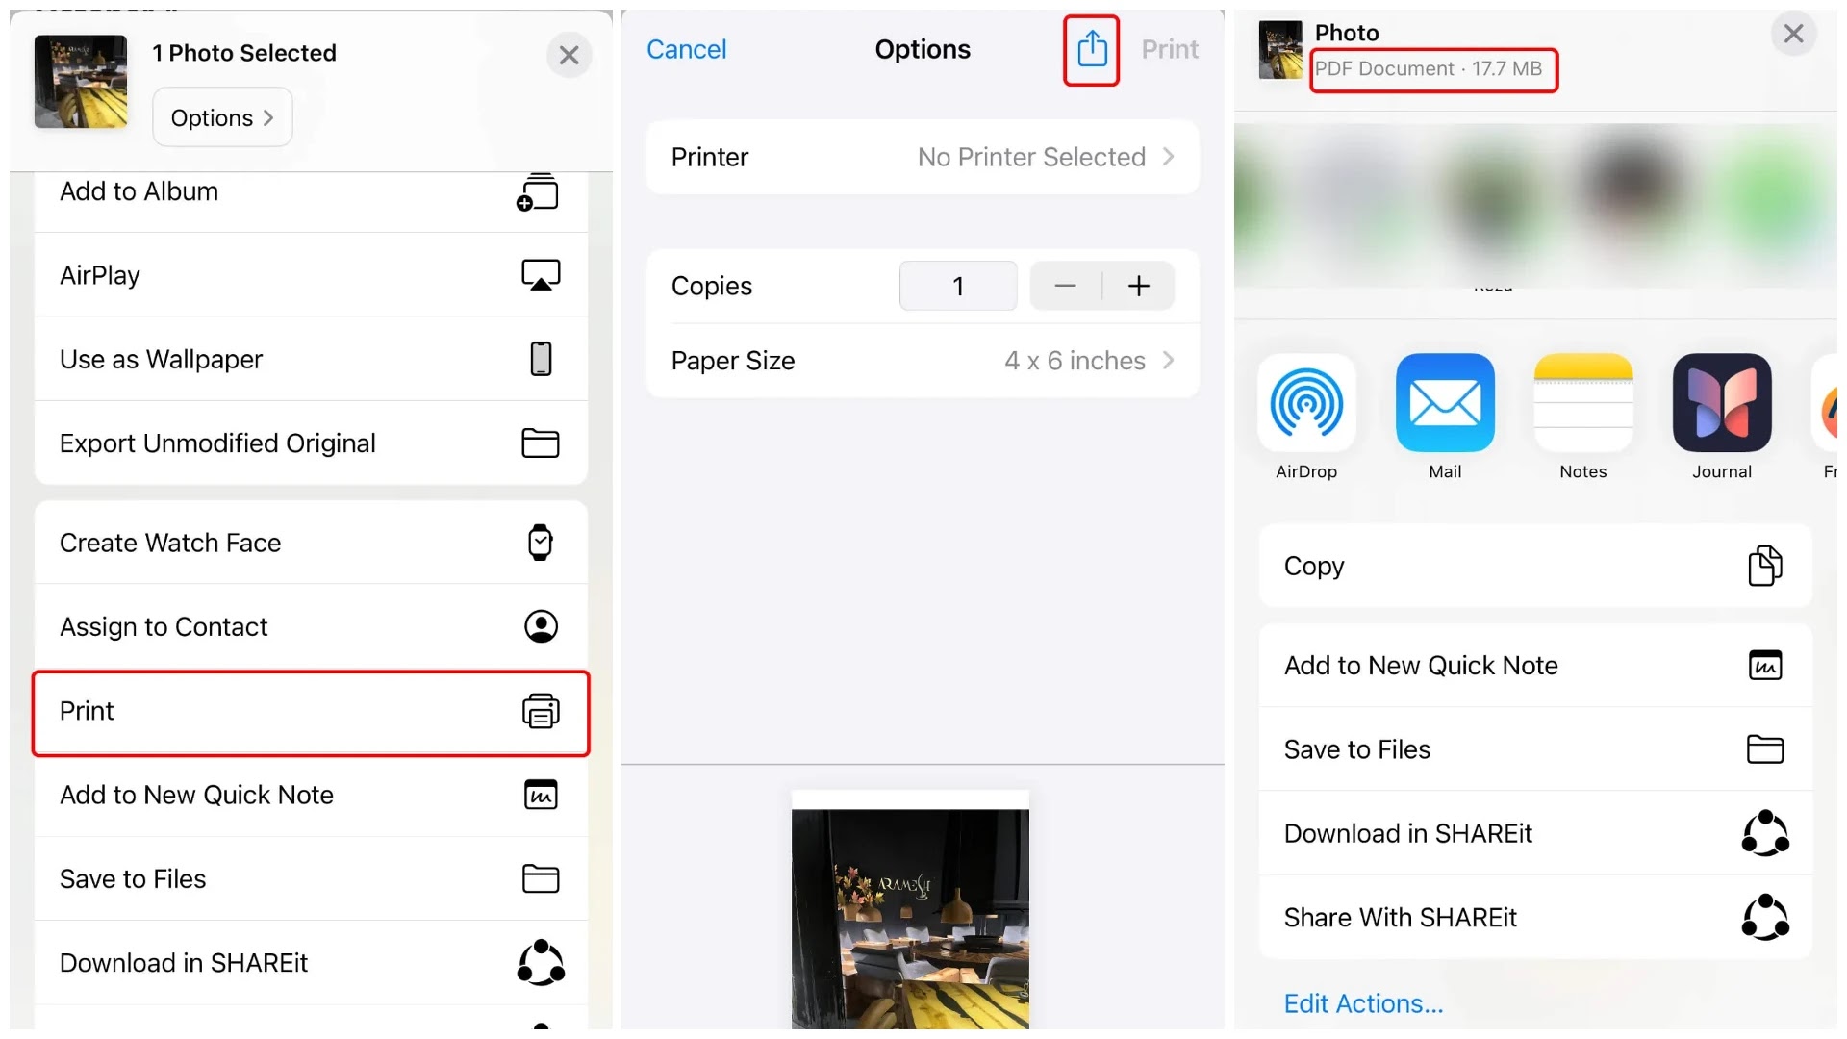Expand the Options chevron button
1847x1039 pixels.
click(222, 117)
